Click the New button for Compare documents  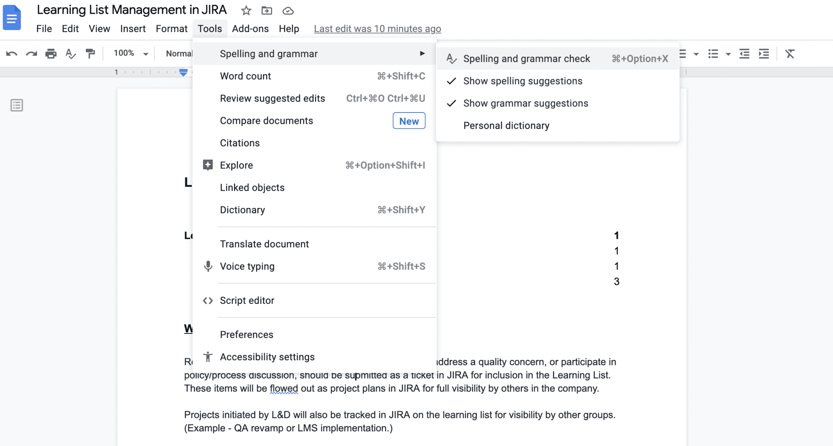point(409,121)
